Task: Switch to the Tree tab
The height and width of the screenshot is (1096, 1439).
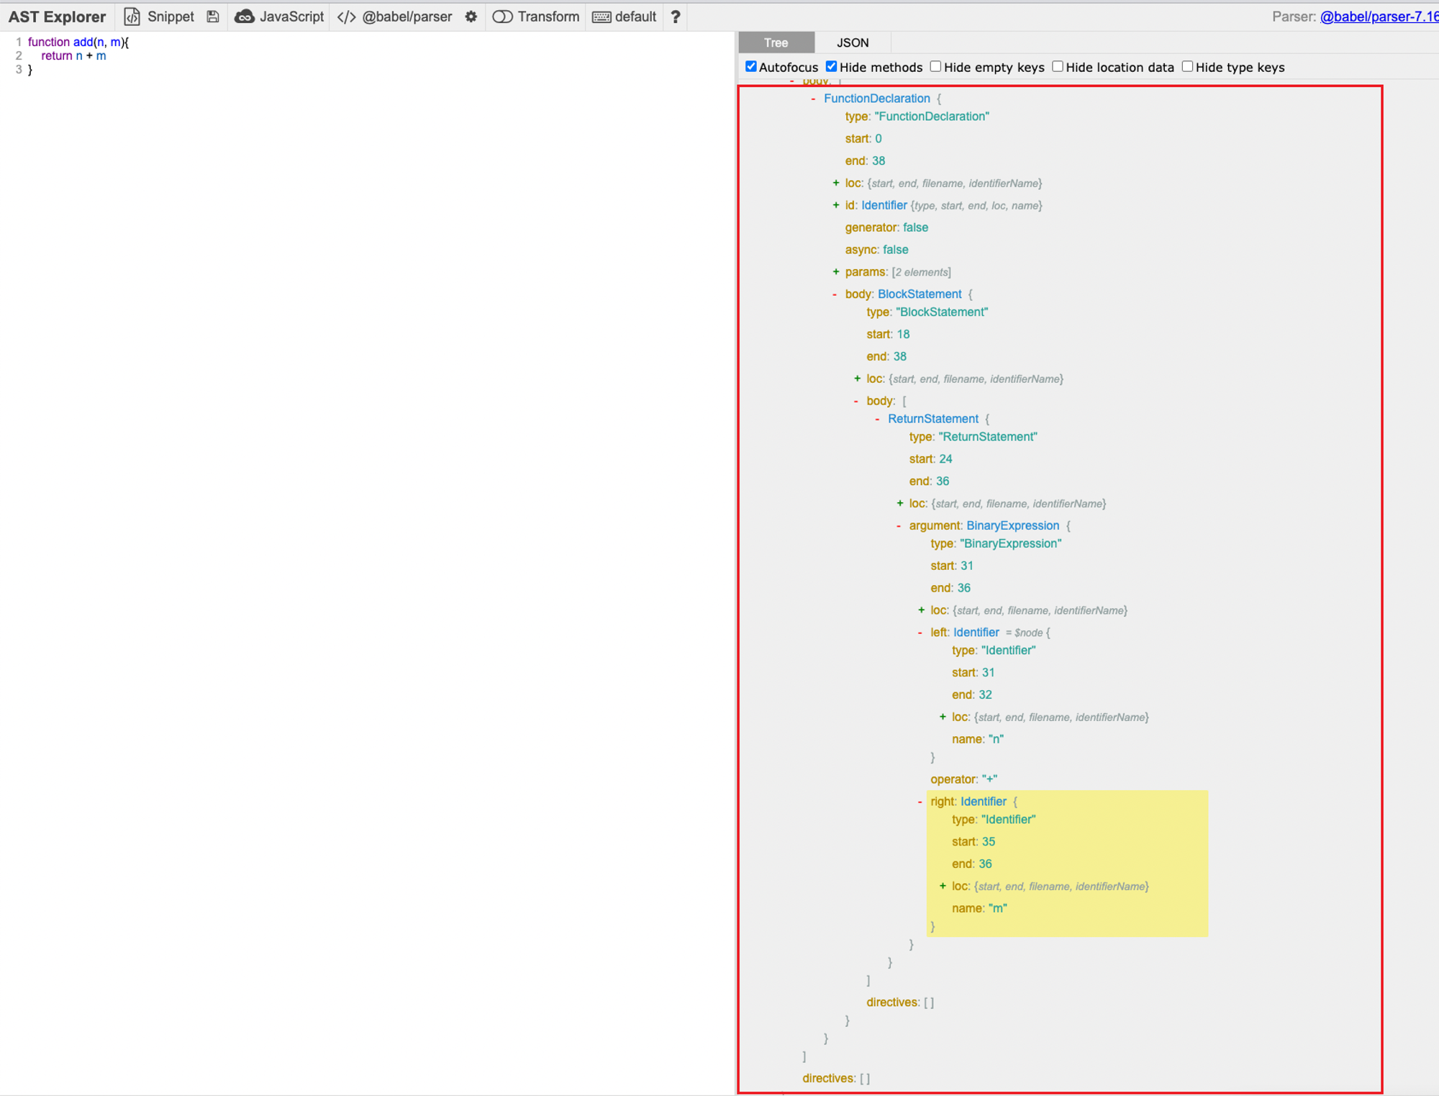Action: (x=776, y=42)
